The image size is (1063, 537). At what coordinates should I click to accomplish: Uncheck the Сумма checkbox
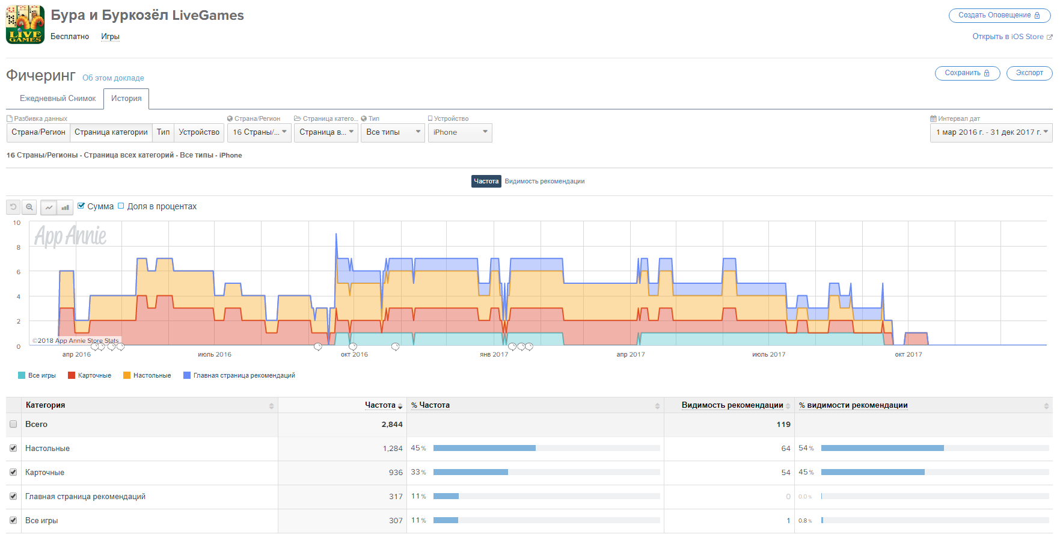81,206
